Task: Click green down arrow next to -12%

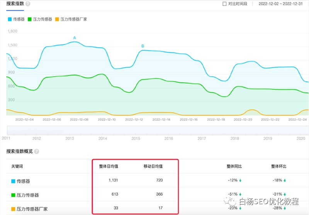Action: 240,180
